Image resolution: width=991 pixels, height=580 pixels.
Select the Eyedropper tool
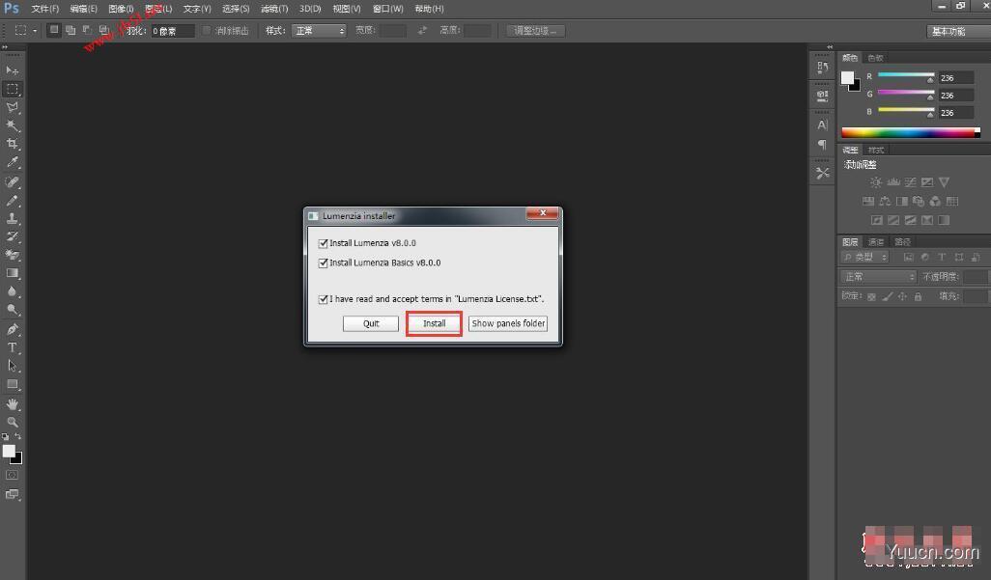pyautogui.click(x=12, y=162)
